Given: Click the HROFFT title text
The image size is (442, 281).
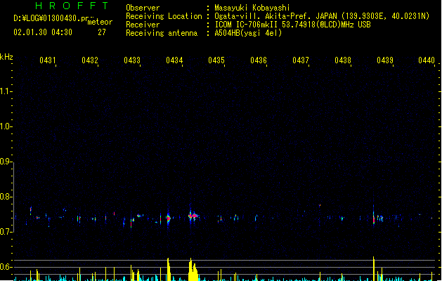Looking at the screenshot, I should tap(72, 6).
